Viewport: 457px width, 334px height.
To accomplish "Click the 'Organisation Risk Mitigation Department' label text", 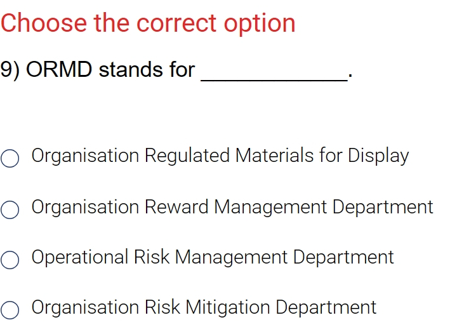I will pyautogui.click(x=204, y=307).
